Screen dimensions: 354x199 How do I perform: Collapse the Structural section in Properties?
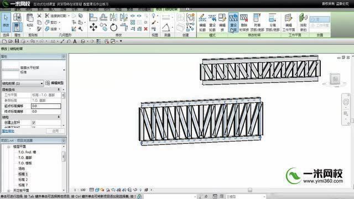point(59,117)
